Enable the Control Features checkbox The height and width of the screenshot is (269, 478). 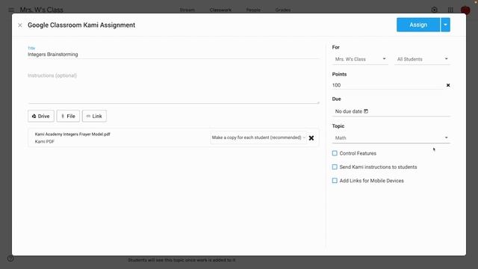point(335,153)
